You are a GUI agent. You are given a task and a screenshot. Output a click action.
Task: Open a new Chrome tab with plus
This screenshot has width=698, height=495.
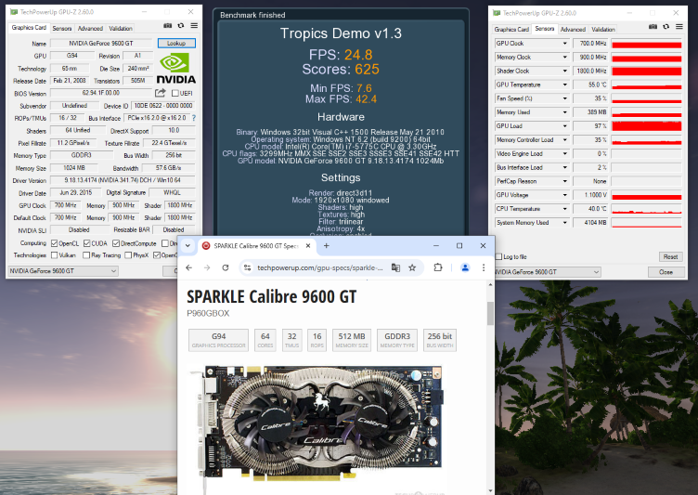327,246
